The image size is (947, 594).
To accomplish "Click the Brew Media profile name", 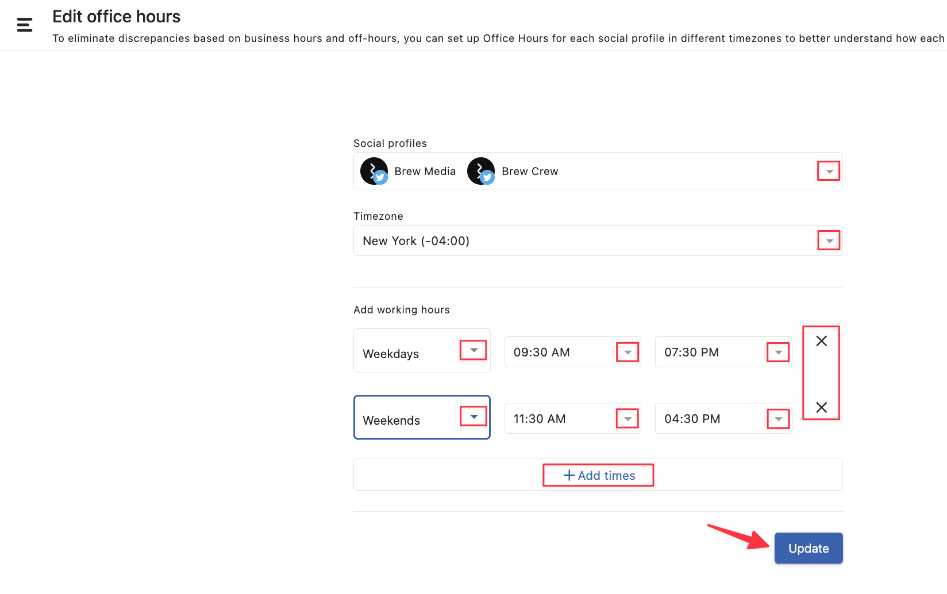I will (x=425, y=172).
